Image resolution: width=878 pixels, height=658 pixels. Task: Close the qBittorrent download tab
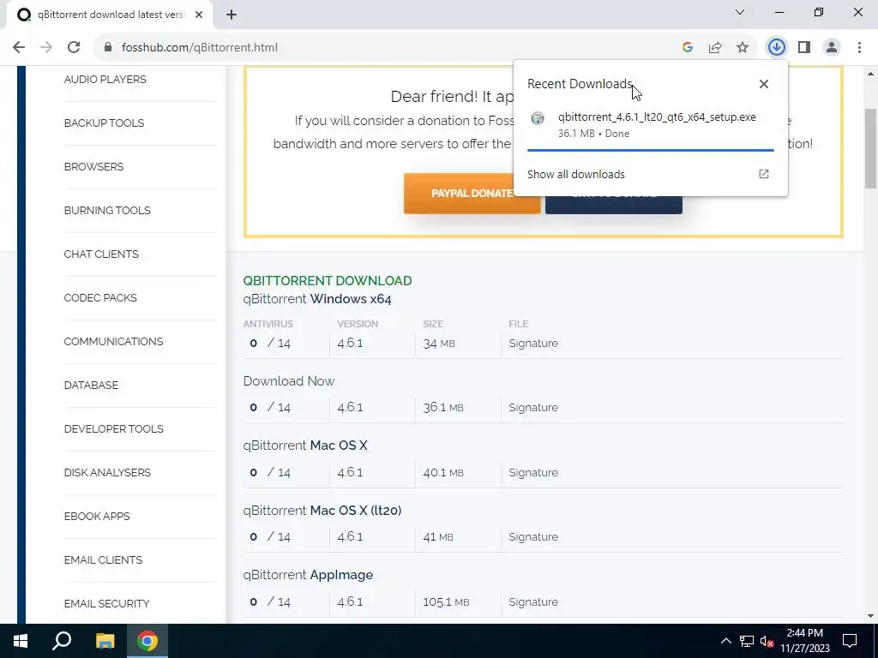click(199, 15)
